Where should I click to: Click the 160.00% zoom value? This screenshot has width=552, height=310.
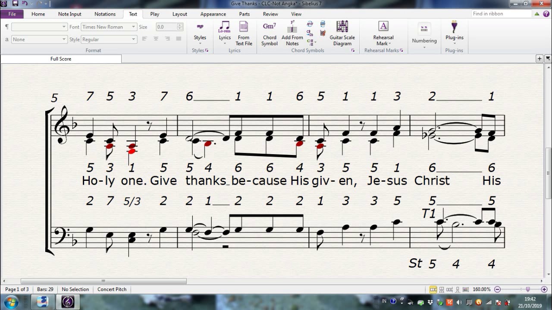[482, 289]
